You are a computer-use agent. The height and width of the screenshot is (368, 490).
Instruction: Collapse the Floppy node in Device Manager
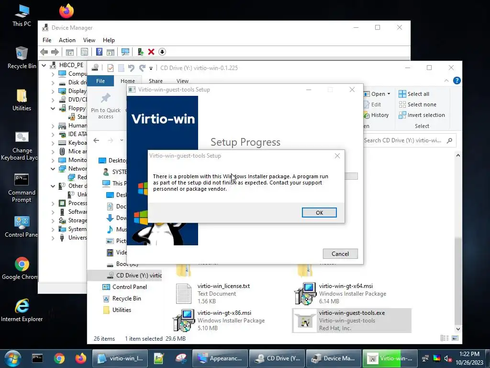pos(53,109)
